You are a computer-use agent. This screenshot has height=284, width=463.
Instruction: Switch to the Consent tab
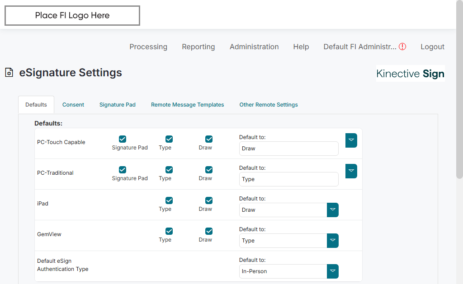pos(73,105)
